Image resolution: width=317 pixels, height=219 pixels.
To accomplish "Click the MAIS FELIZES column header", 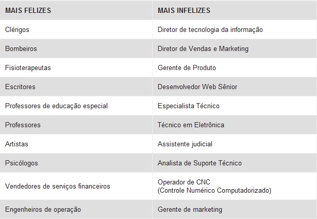I will coord(28,10).
